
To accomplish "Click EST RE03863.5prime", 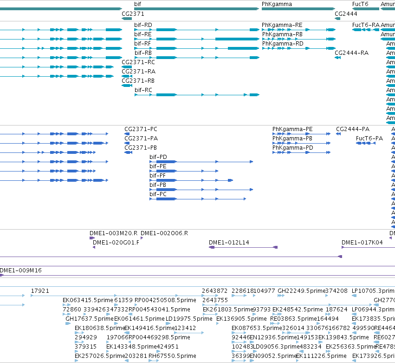I will pyautogui.click(x=275, y=323).
